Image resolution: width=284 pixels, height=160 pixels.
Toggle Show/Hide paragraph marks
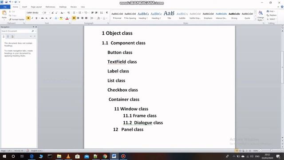tap(107, 13)
